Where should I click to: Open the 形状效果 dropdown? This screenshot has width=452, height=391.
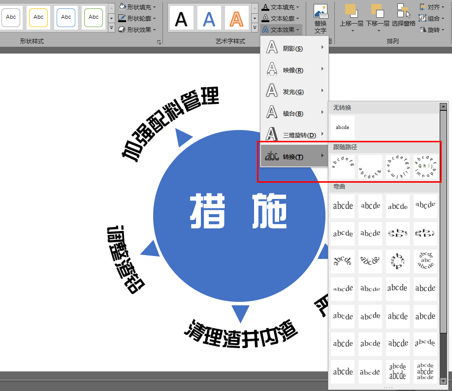pyautogui.click(x=137, y=30)
